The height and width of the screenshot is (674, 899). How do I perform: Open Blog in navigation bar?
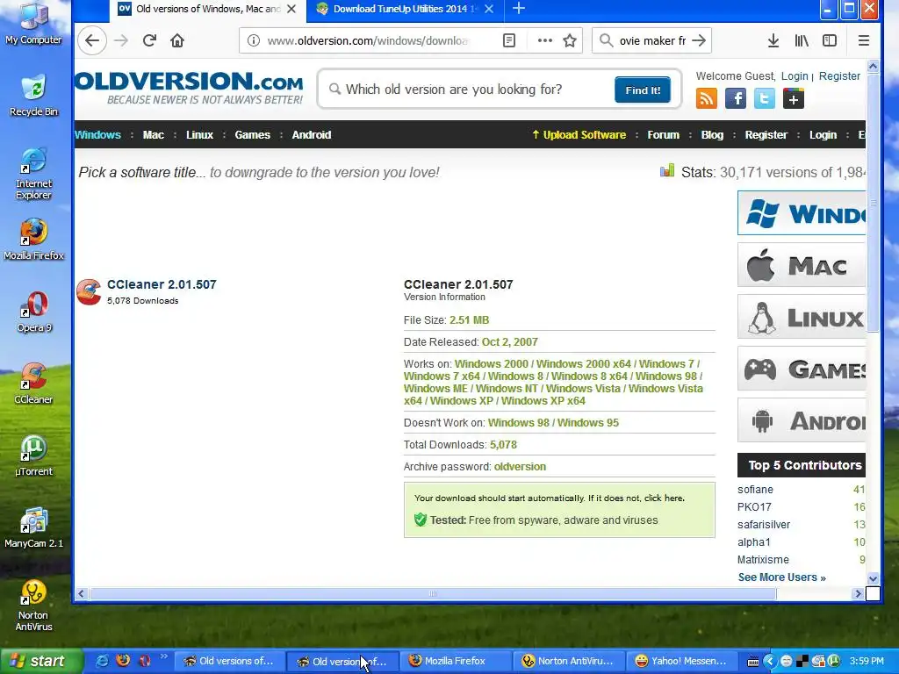click(x=712, y=134)
